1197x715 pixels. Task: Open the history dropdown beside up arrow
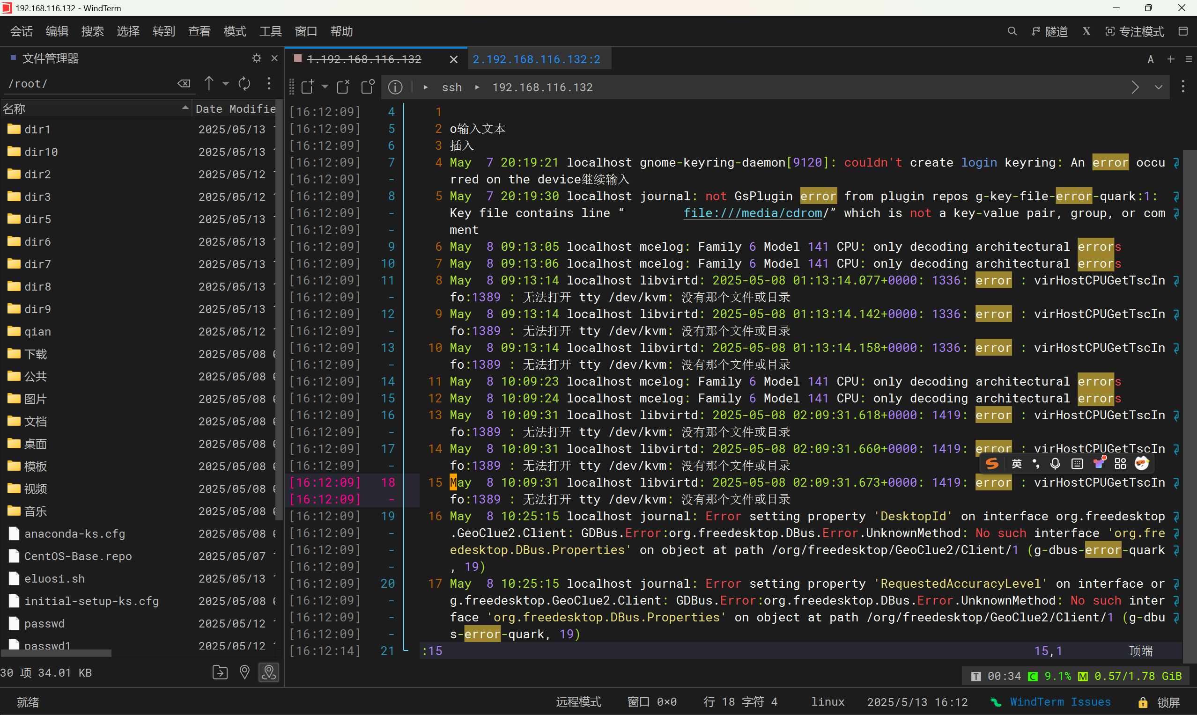[x=226, y=83]
